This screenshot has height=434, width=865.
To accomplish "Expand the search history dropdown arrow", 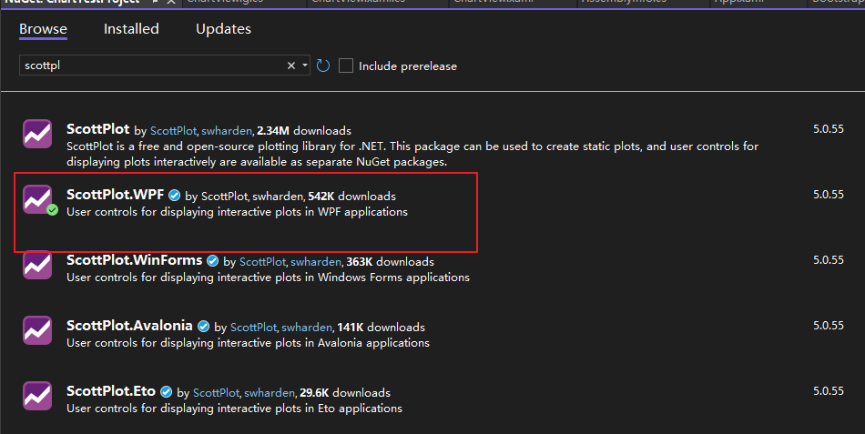I will (304, 66).
